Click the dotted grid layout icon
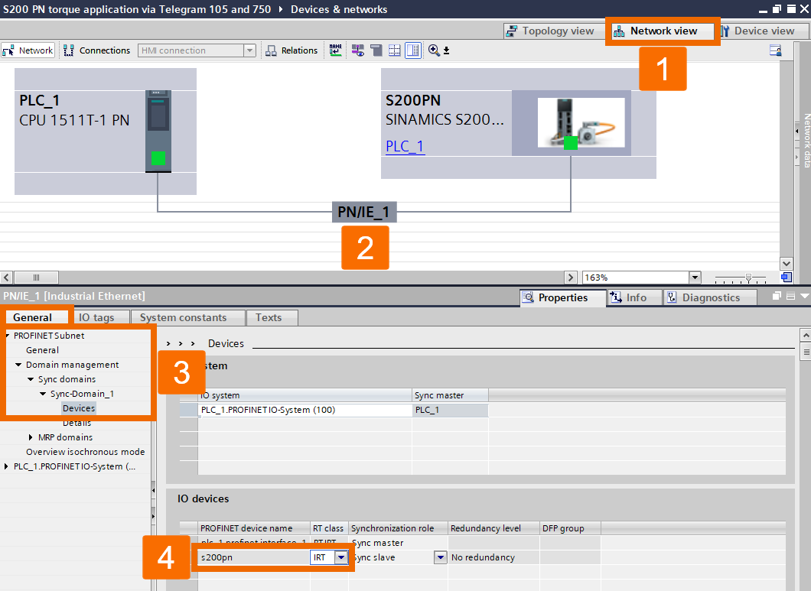 pos(395,50)
